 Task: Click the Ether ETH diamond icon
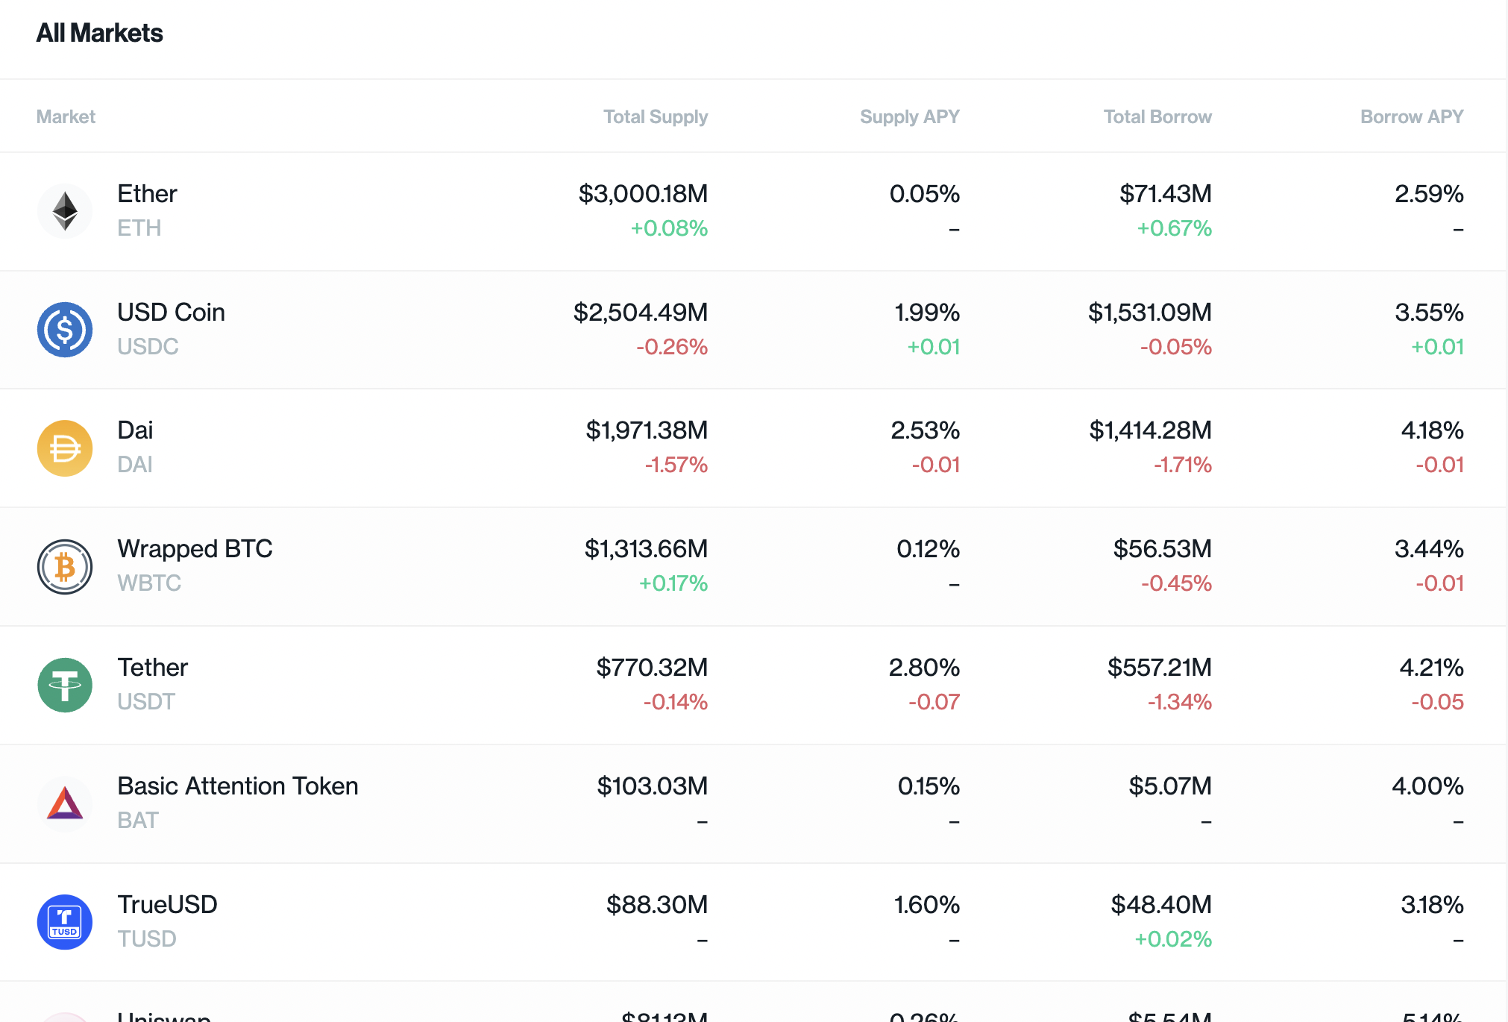pos(65,211)
